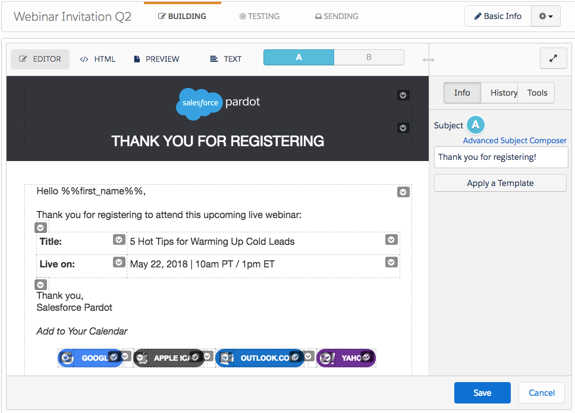Open the Advanced Subject Composer link

click(x=514, y=140)
